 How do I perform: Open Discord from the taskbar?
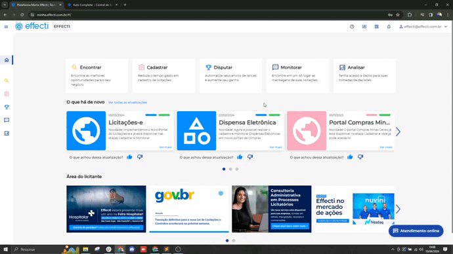[x=132, y=249]
